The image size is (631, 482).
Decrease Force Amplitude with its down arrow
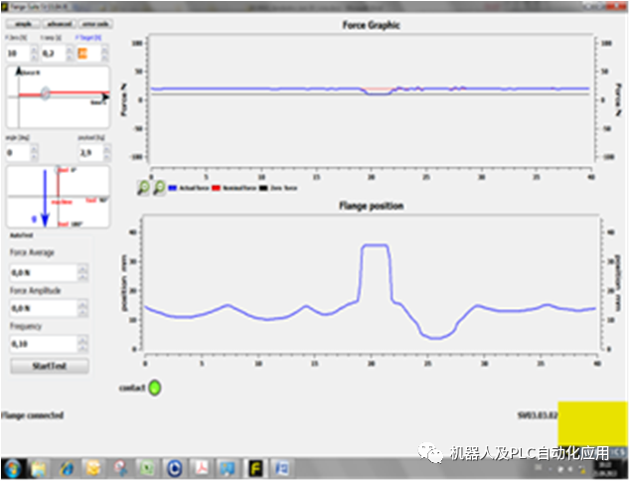(82, 313)
